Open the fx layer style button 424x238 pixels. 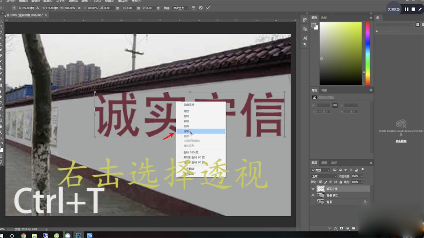pos(335,228)
